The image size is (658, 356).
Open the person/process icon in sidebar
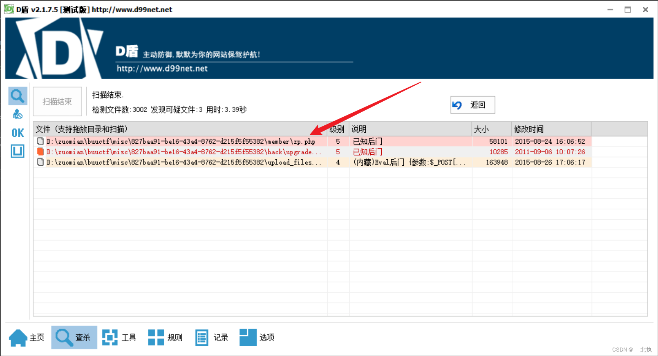click(18, 114)
